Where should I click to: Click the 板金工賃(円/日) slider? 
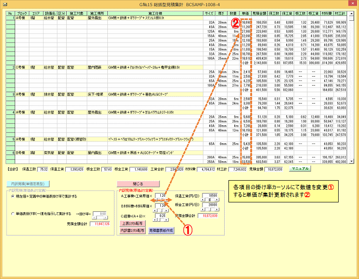[x=210, y=210]
